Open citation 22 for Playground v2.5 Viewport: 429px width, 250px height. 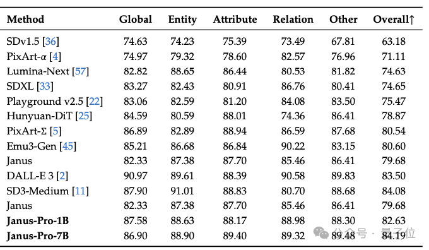[x=95, y=101]
